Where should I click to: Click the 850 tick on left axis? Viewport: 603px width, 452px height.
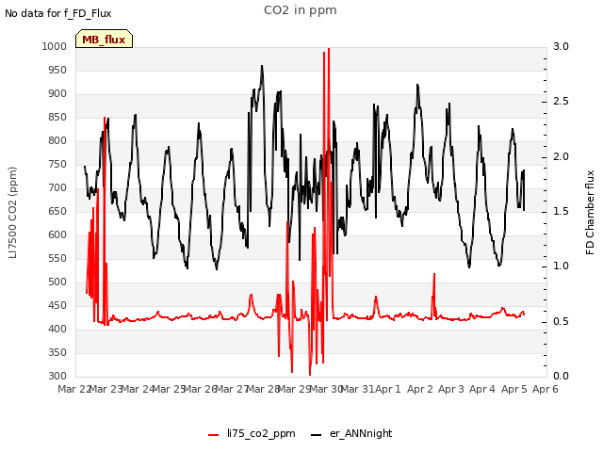[x=57, y=117]
